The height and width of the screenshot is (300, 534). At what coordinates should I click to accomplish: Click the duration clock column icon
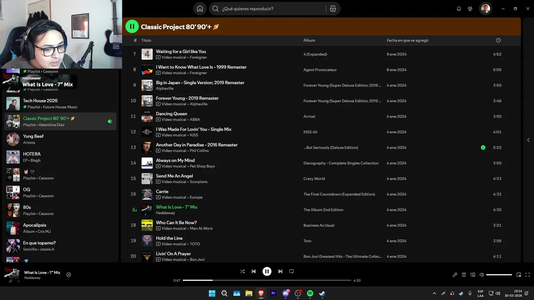pyautogui.click(x=498, y=40)
